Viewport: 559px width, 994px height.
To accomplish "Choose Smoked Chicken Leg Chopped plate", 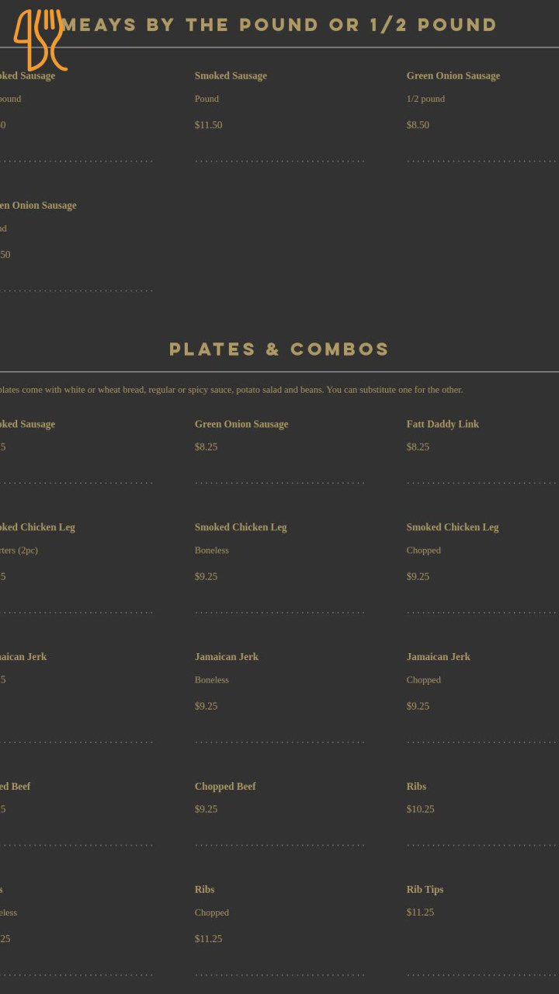I will click(452, 527).
